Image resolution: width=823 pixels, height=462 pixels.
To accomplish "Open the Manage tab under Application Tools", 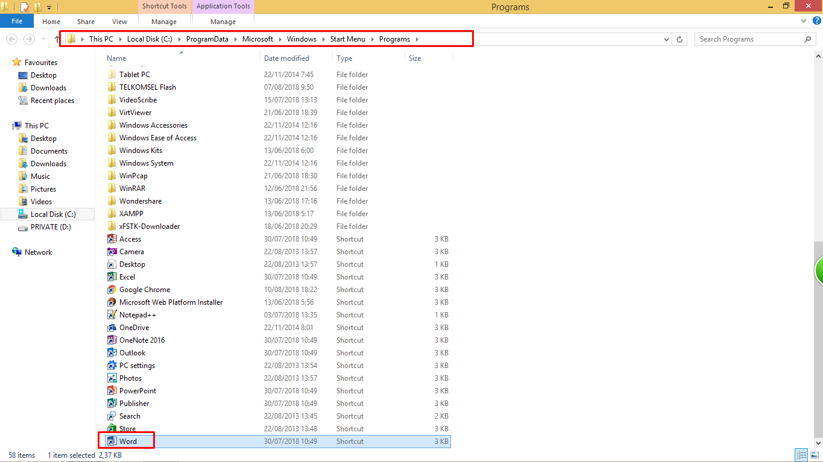I will pos(223,22).
